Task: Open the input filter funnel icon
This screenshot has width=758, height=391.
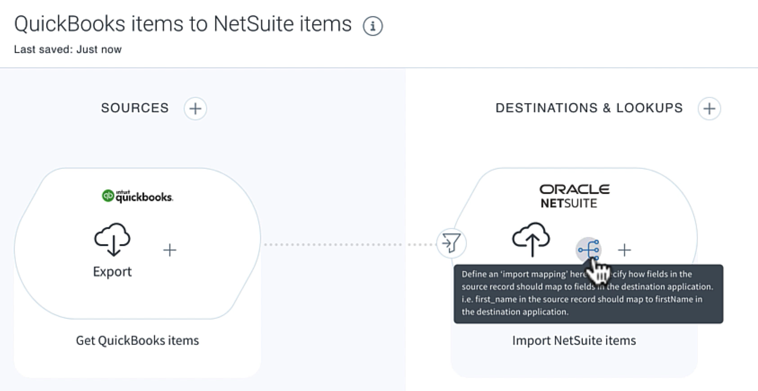Action: point(452,243)
